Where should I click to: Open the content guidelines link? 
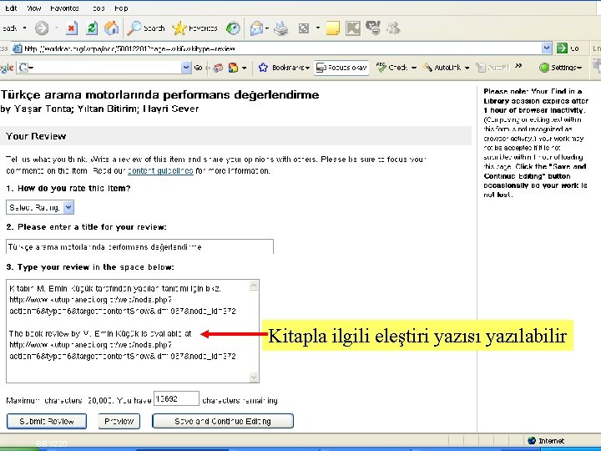(x=160, y=170)
